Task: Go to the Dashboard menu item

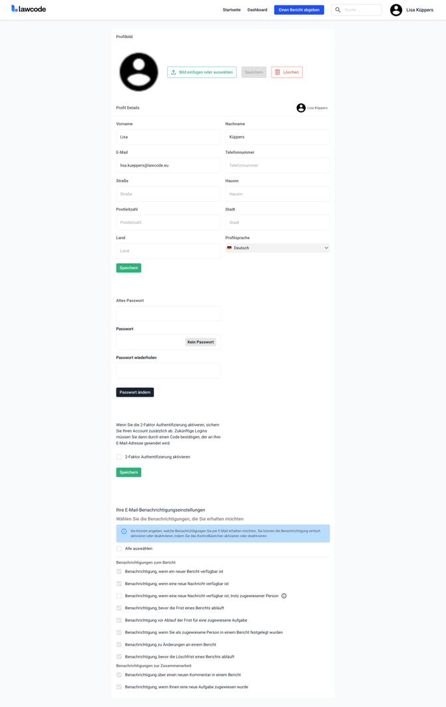Action: coord(257,10)
